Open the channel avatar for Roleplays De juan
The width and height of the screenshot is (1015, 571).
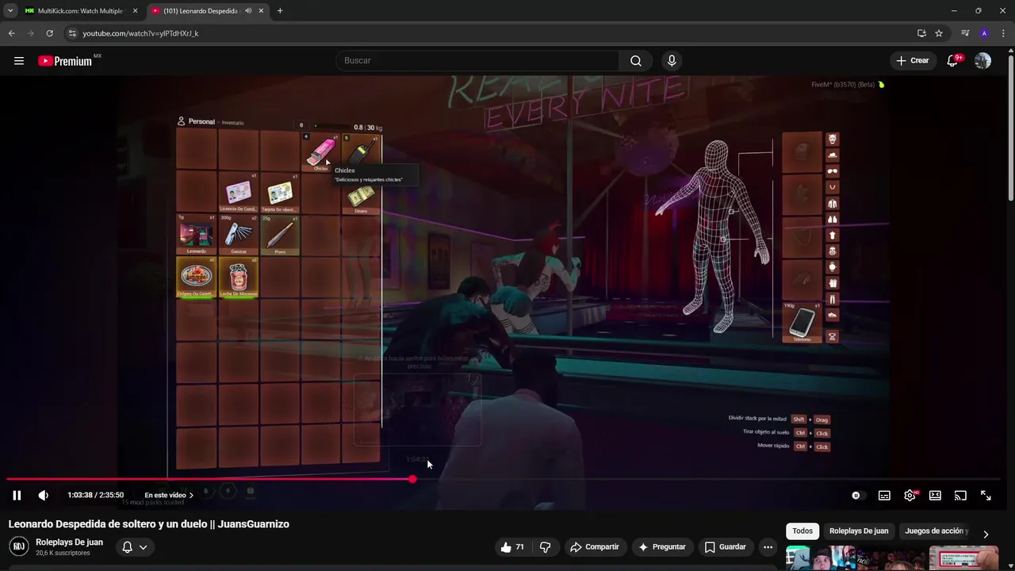pyautogui.click(x=19, y=546)
